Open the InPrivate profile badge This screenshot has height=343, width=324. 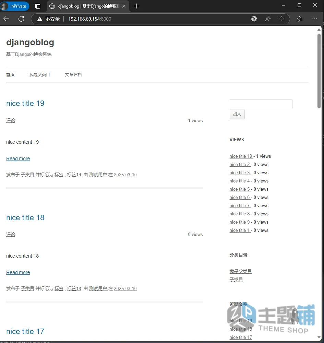click(15, 6)
